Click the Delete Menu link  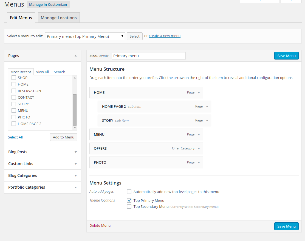(100, 225)
